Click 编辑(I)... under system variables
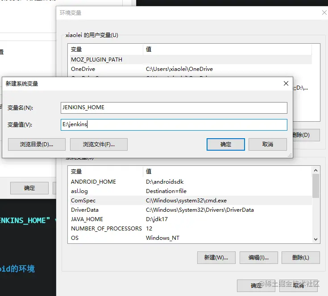 coord(258,257)
